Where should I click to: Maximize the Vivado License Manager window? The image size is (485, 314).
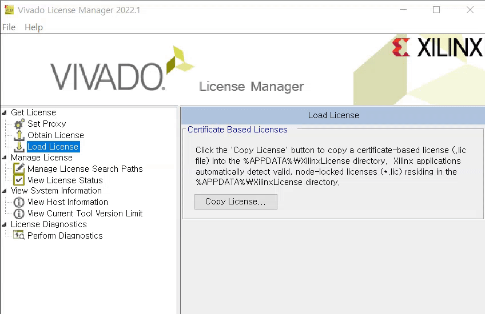436,10
